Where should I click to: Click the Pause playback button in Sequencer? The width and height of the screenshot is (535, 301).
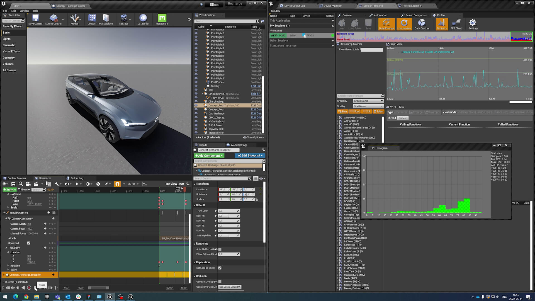coord(35,288)
